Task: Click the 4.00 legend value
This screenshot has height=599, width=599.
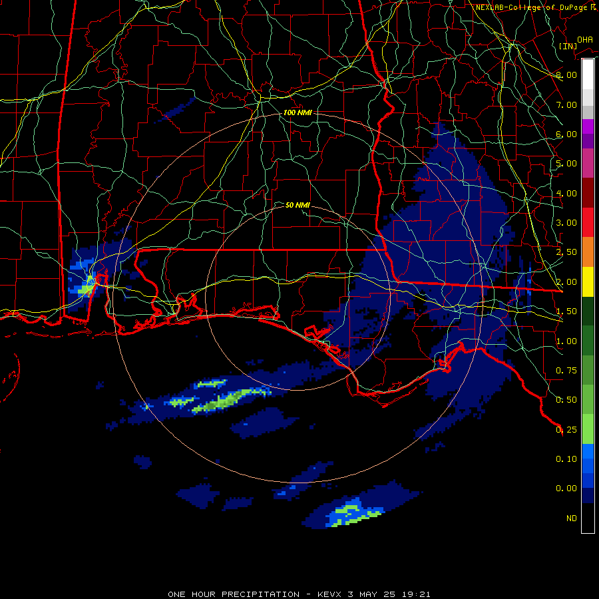Action: (x=566, y=193)
